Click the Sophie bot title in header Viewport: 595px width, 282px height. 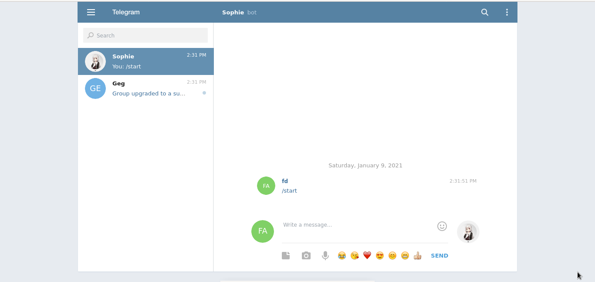(x=239, y=12)
